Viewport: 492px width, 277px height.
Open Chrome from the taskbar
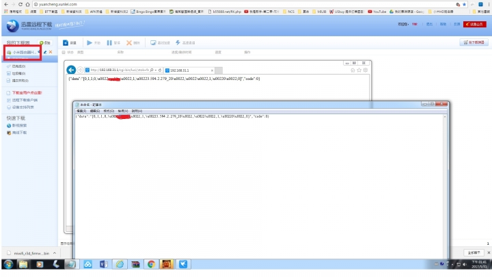pos(151,264)
